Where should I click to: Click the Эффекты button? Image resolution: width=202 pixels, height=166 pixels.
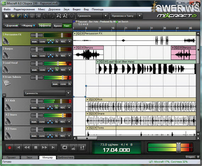[45, 25]
